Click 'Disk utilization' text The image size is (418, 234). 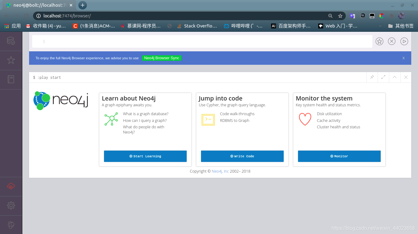tap(329, 114)
